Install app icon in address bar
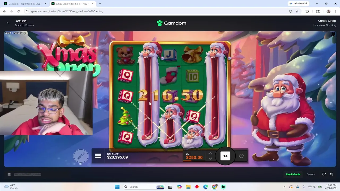 pos(291,11)
